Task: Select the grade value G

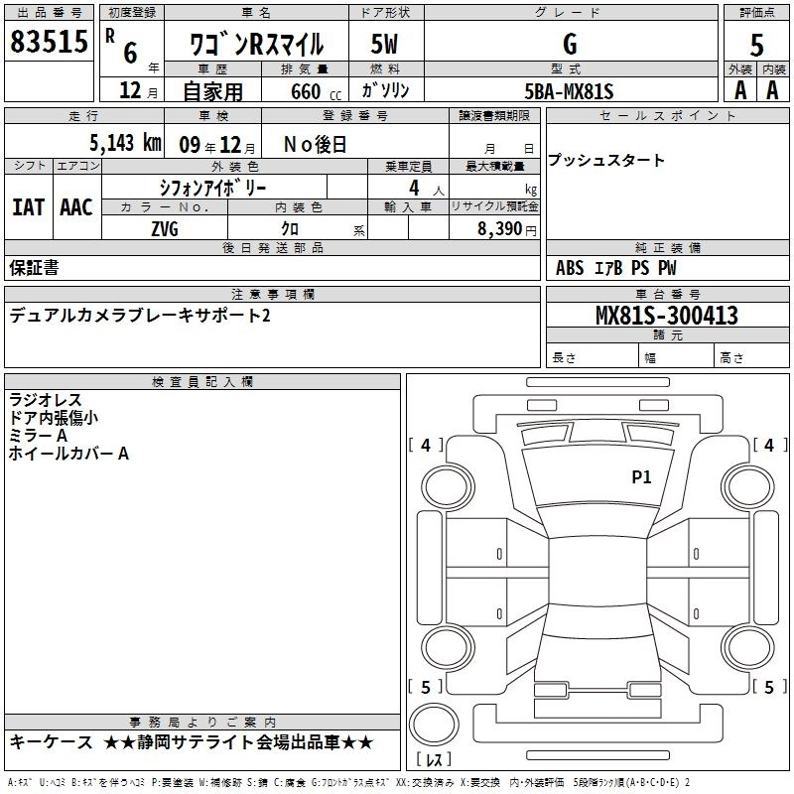Action: pyautogui.click(x=570, y=44)
